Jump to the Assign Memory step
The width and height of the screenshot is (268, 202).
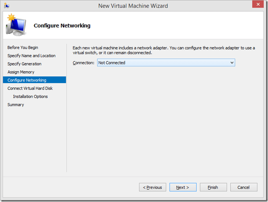coord(21,72)
